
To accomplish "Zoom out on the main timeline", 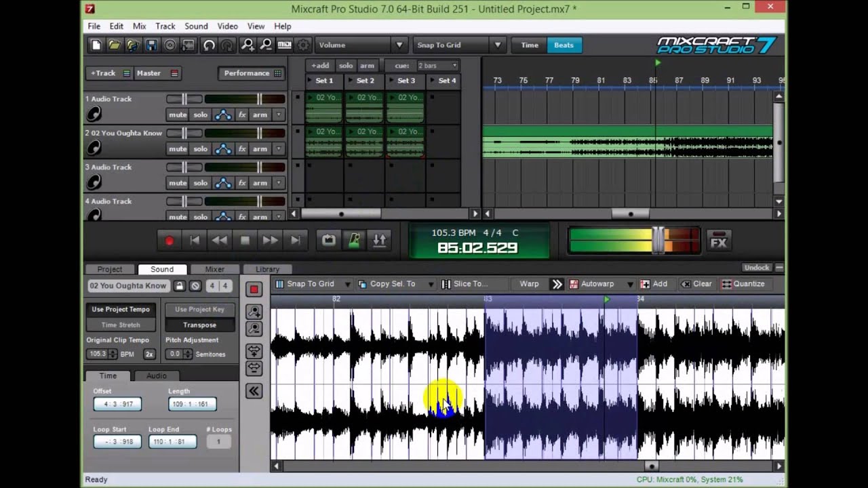I will tap(266, 45).
